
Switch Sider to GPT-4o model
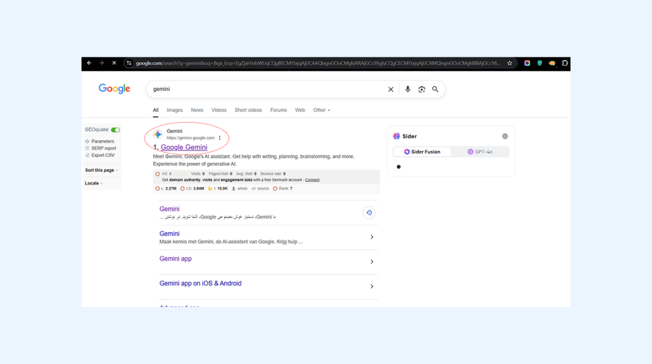(x=480, y=151)
